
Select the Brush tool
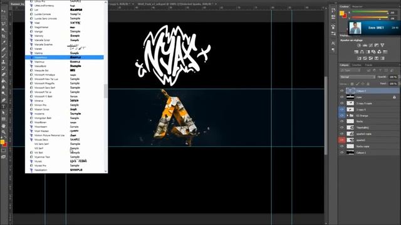(3, 56)
